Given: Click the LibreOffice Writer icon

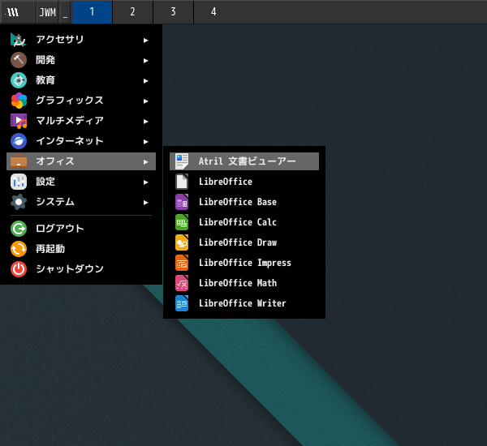Looking at the screenshot, I should (x=182, y=303).
